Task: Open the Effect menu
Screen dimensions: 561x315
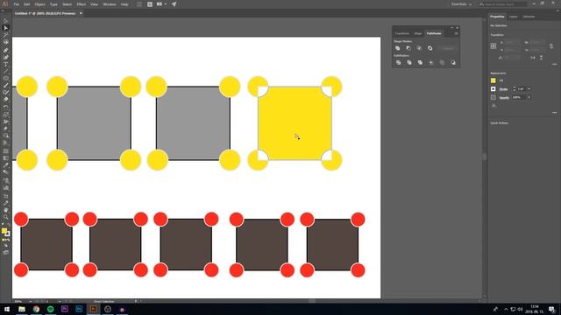Action: coord(82,4)
